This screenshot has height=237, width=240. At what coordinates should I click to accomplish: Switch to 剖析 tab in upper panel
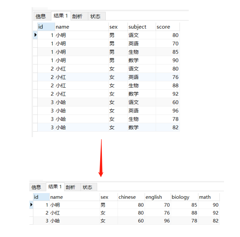point(79,16)
